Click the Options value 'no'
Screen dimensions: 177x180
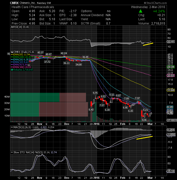click(x=108, y=11)
